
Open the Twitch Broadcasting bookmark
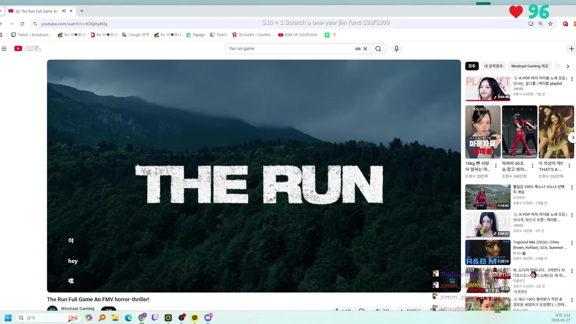31,35
